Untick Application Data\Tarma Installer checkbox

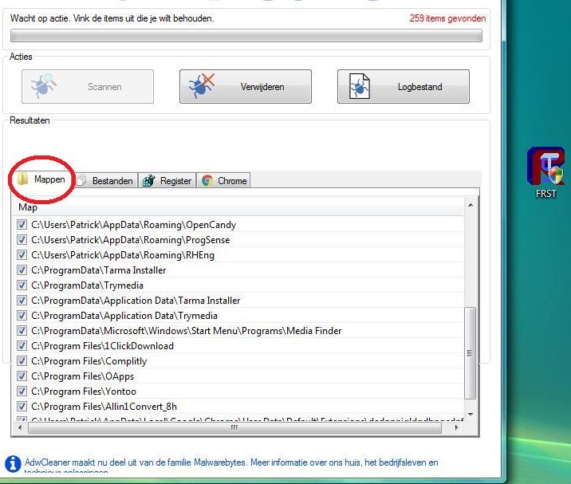[x=22, y=300]
